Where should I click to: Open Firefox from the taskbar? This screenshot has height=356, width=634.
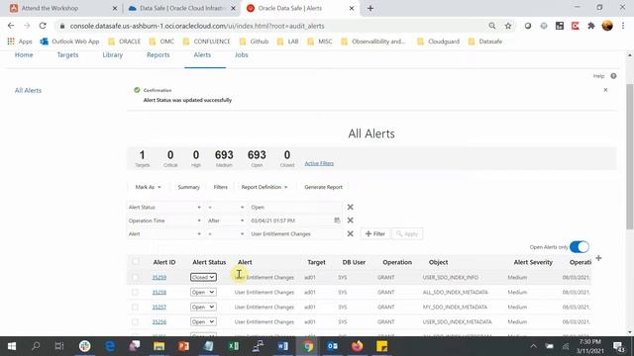click(357, 346)
